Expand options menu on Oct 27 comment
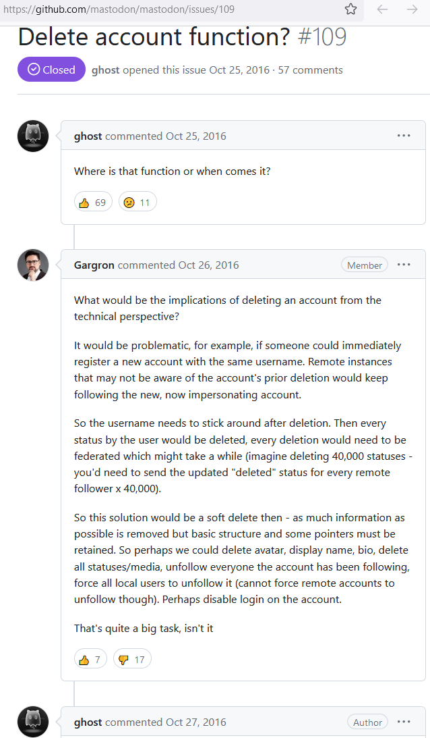 [x=404, y=722]
